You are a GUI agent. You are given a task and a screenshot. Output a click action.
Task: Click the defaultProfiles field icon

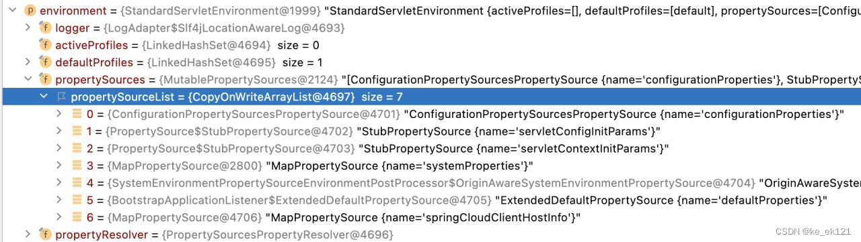point(46,62)
